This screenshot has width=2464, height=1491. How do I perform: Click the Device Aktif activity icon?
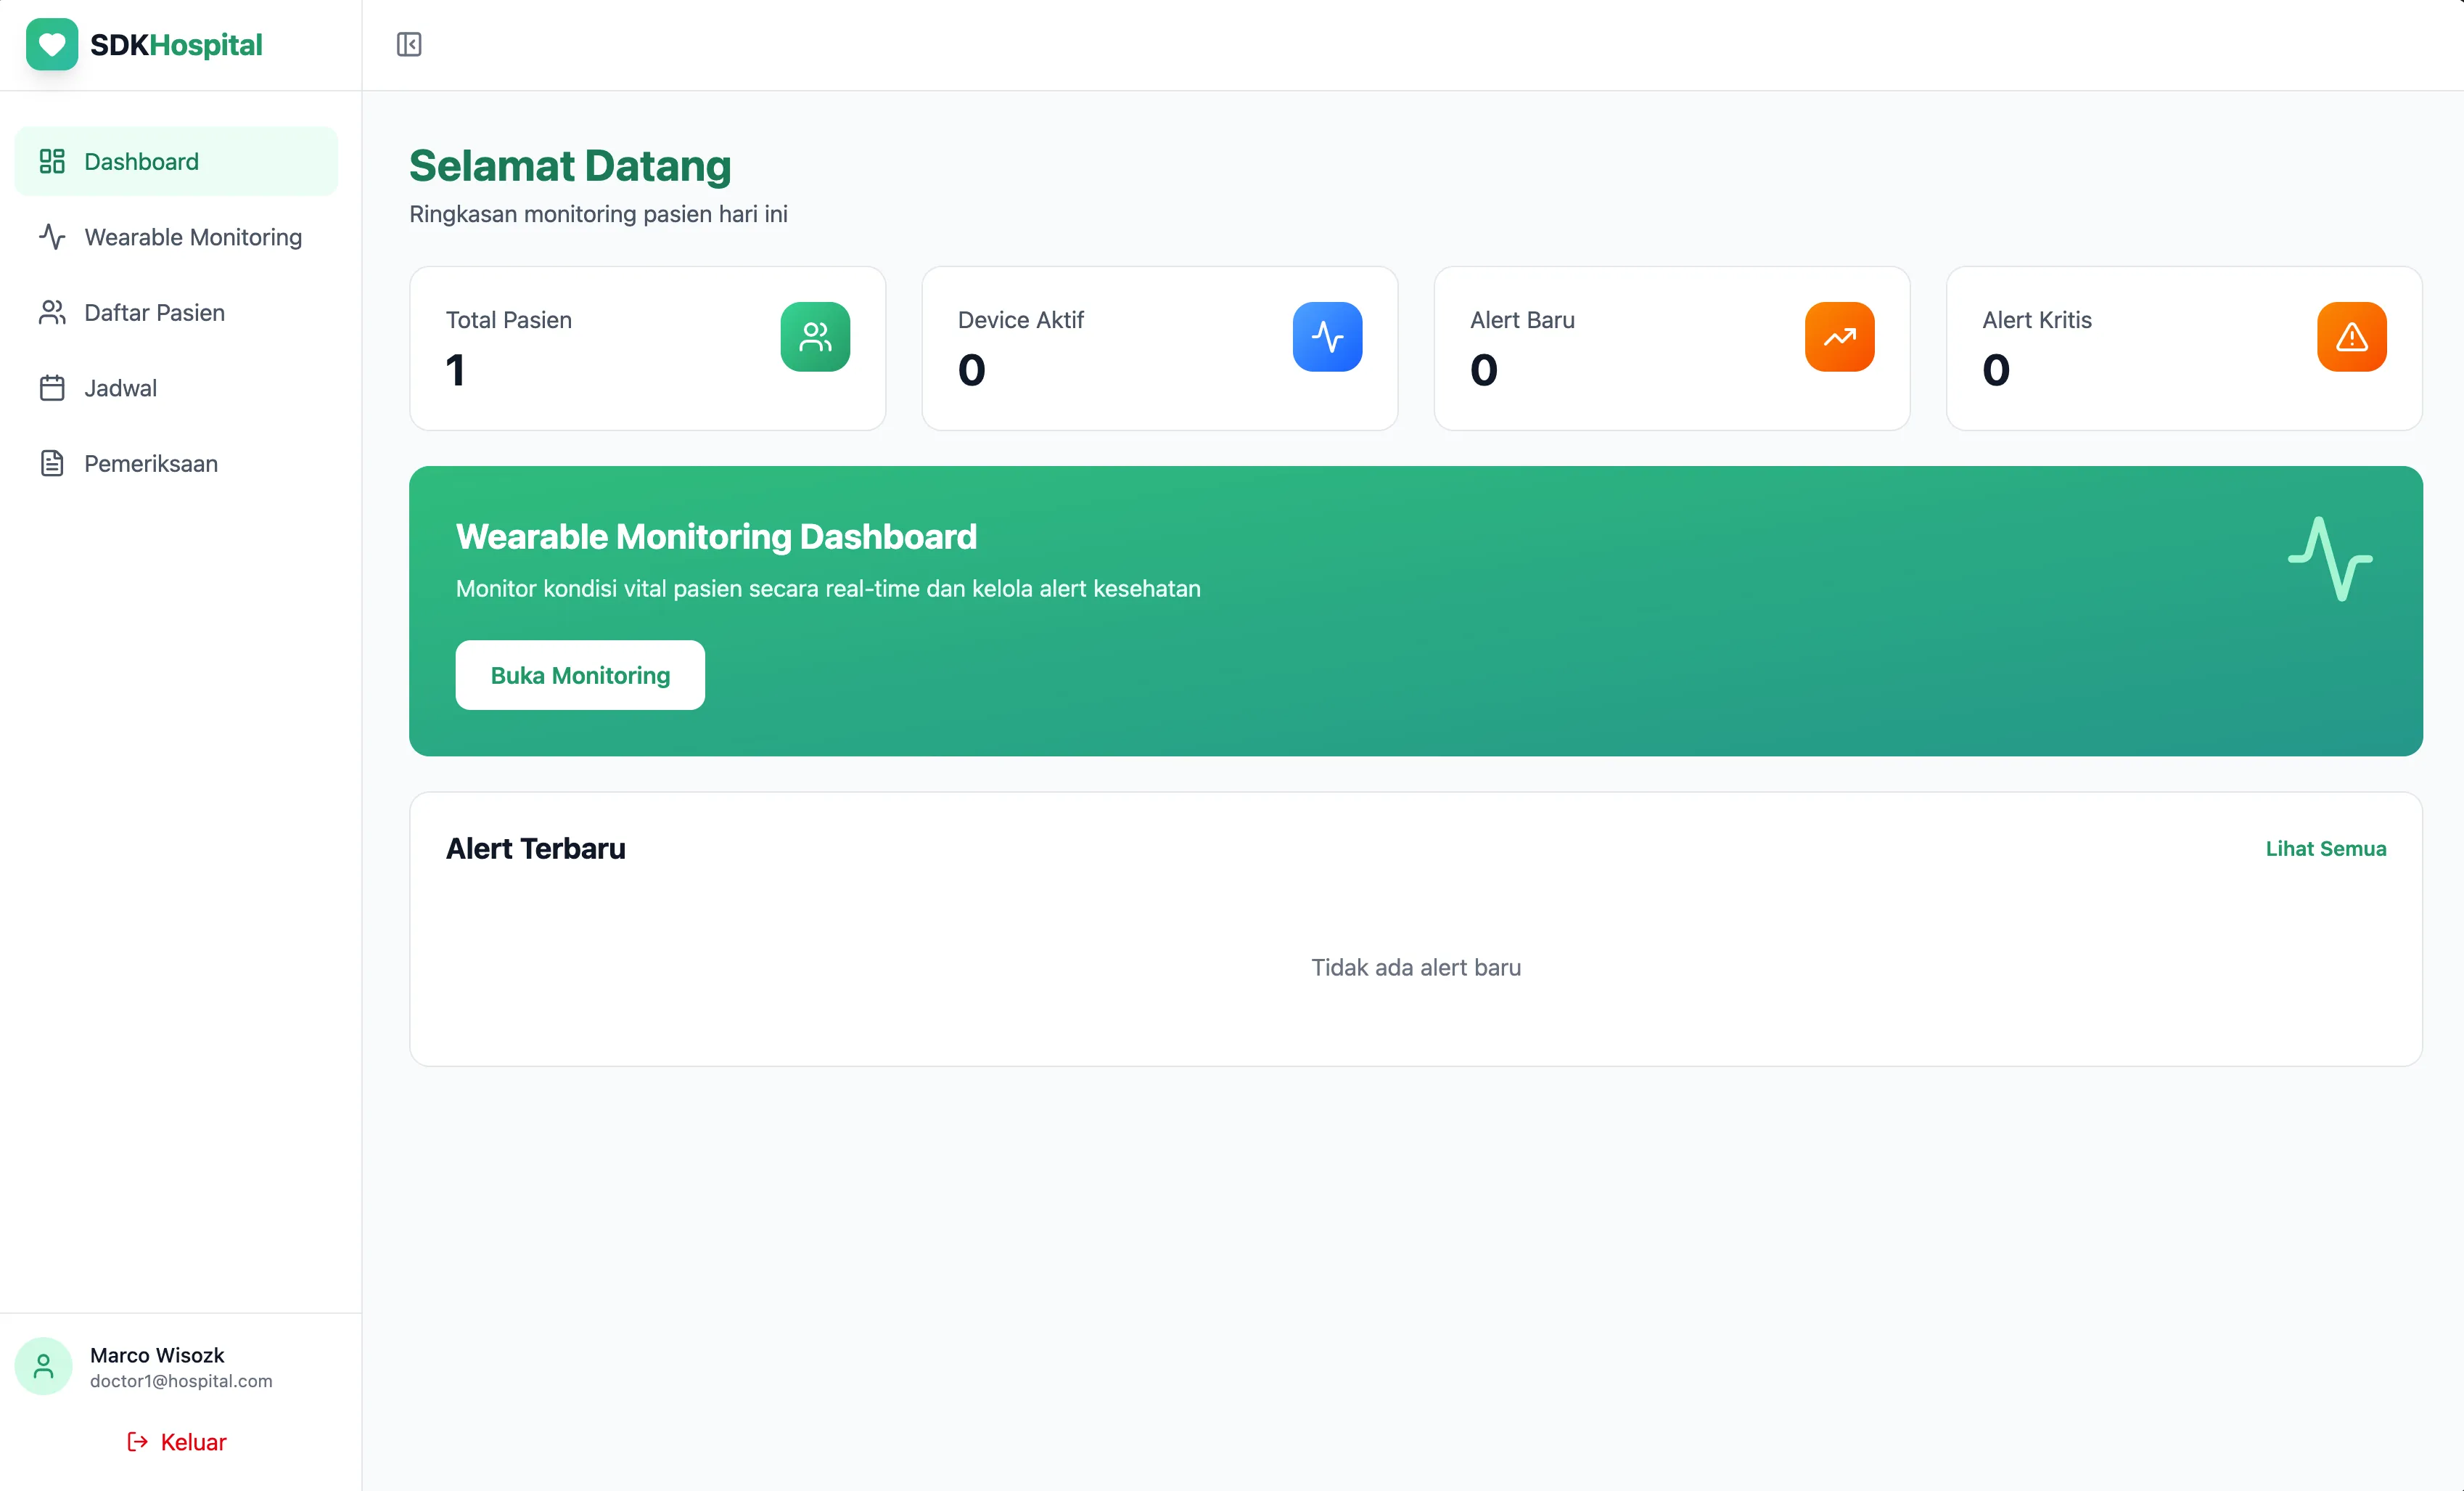coord(1327,336)
